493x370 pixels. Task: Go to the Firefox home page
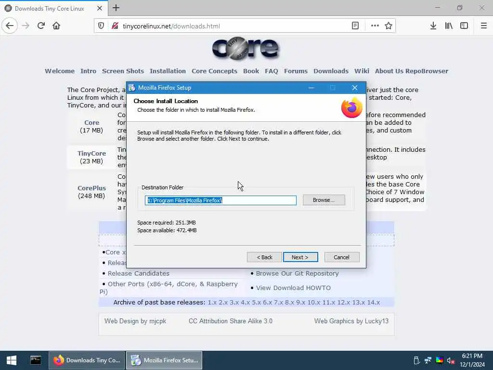(x=56, y=26)
